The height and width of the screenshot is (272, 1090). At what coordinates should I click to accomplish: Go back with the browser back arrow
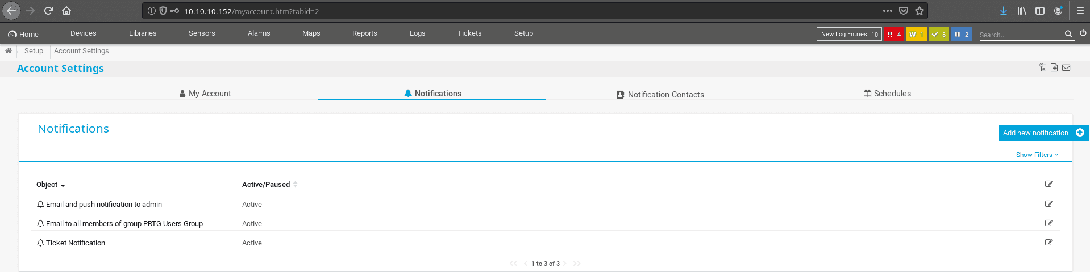click(11, 11)
